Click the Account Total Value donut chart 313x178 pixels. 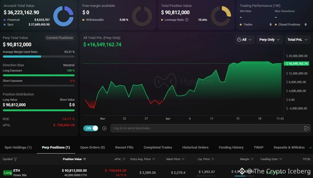pyautogui.click(x=64, y=16)
